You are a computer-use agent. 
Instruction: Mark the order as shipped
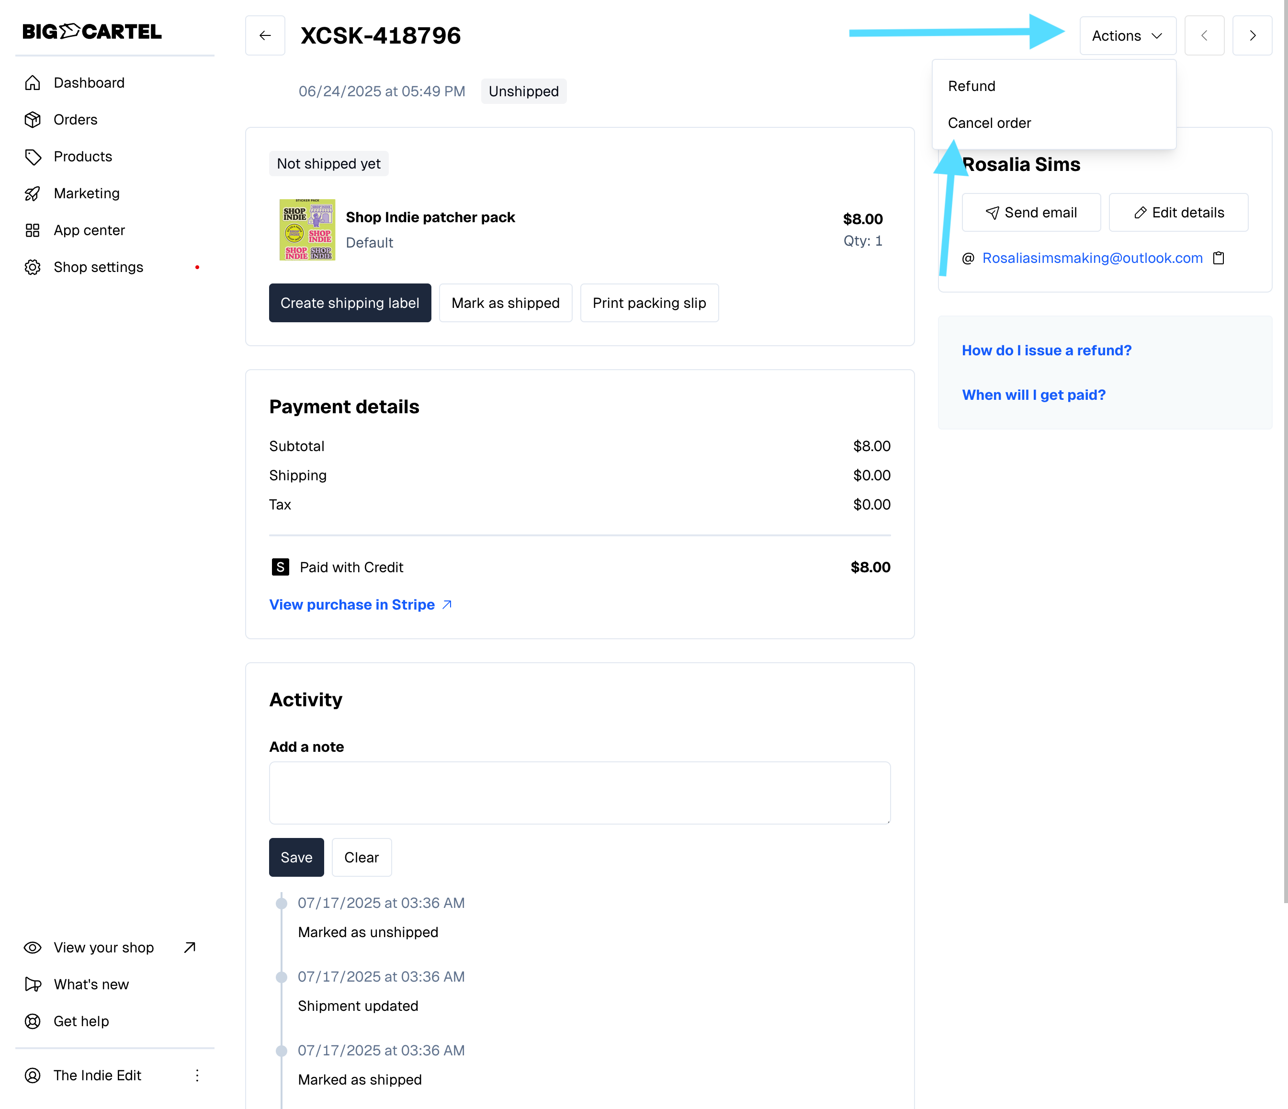505,303
